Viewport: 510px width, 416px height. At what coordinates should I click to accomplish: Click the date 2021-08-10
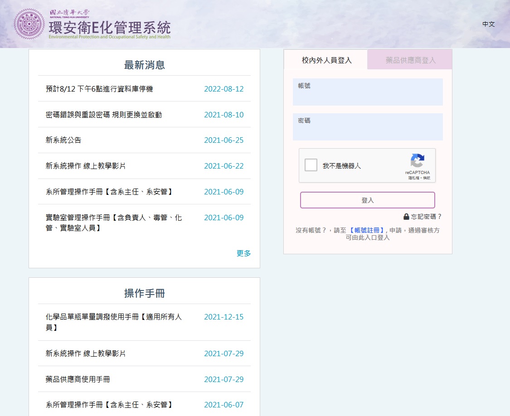(x=224, y=115)
